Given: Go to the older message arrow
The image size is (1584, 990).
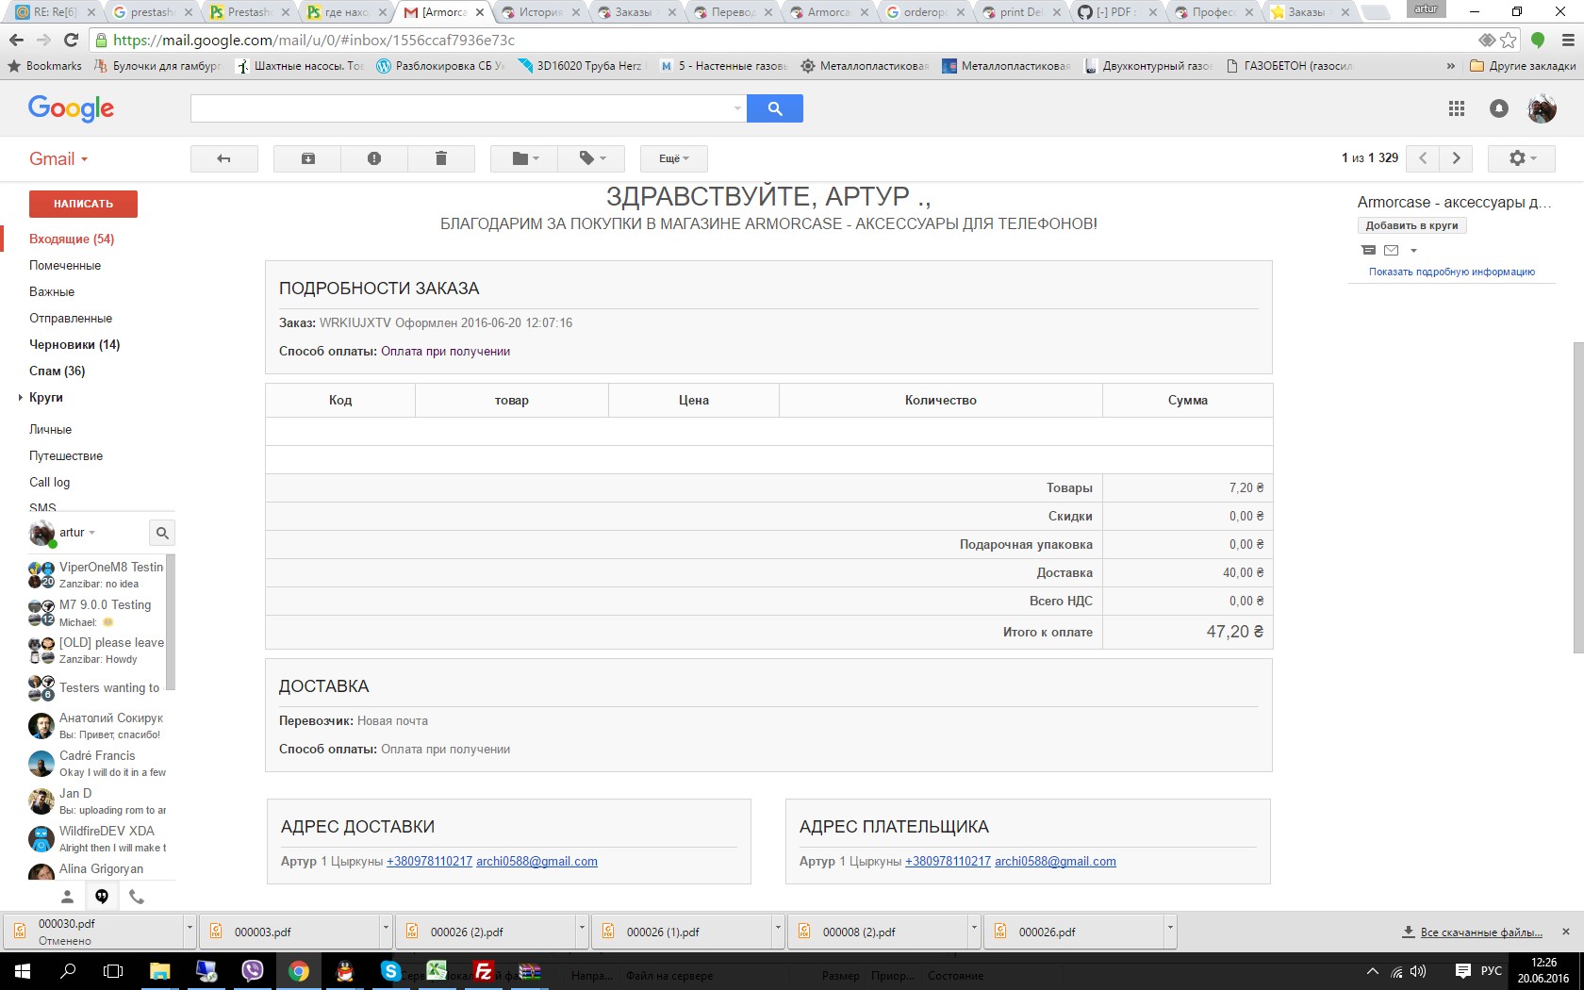Looking at the screenshot, I should coord(1456,158).
